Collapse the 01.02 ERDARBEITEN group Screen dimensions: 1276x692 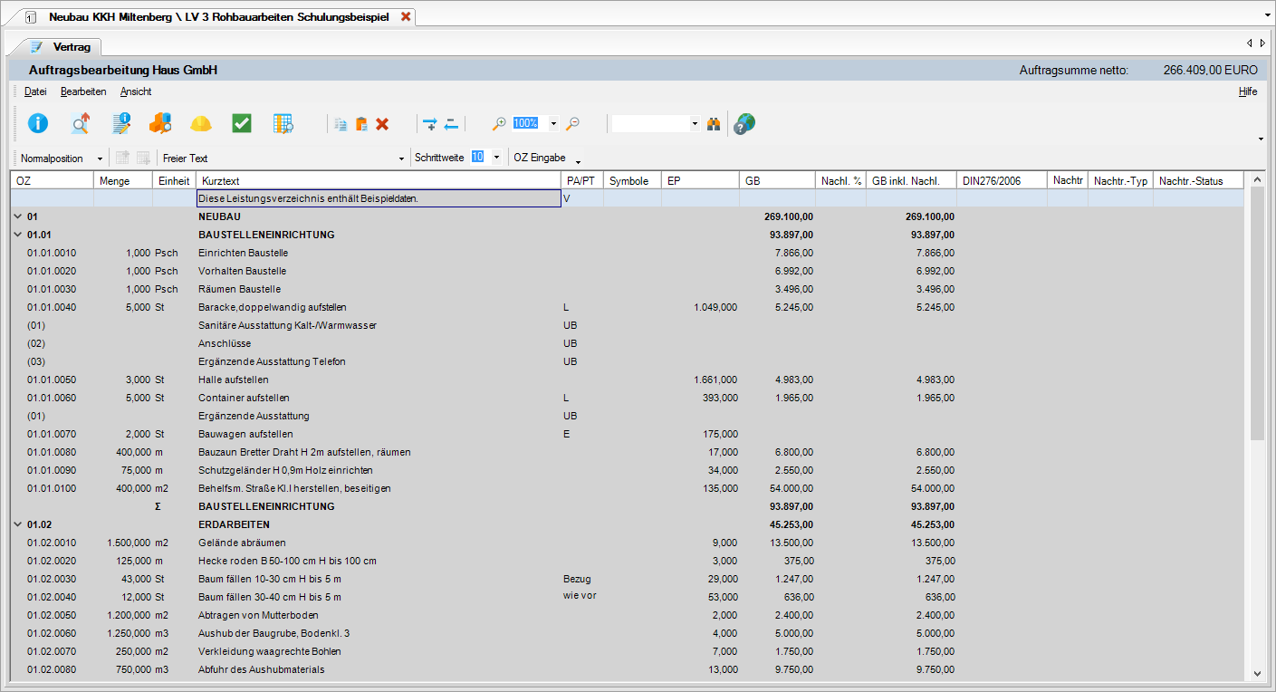click(x=18, y=524)
